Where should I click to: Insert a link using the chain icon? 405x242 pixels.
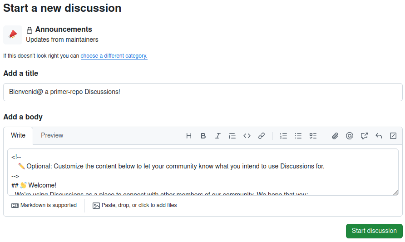pos(262,136)
